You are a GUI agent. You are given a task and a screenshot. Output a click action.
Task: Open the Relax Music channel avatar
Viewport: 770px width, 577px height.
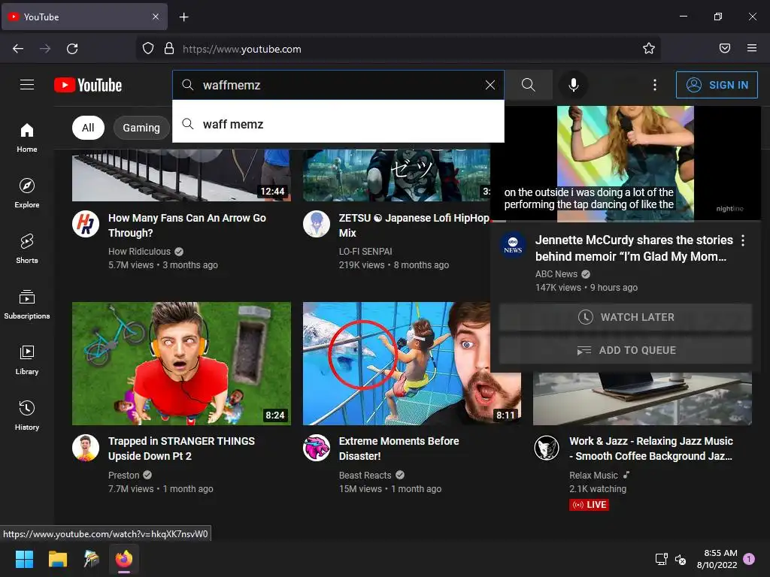(547, 448)
